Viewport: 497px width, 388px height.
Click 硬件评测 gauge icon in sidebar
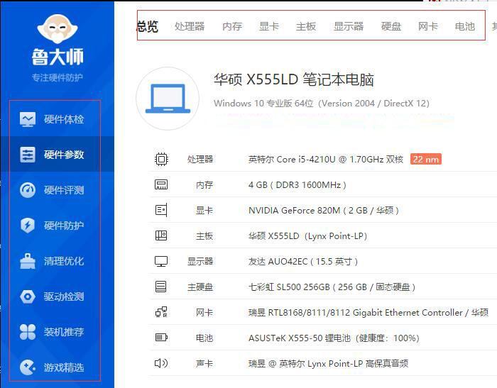[x=28, y=190]
